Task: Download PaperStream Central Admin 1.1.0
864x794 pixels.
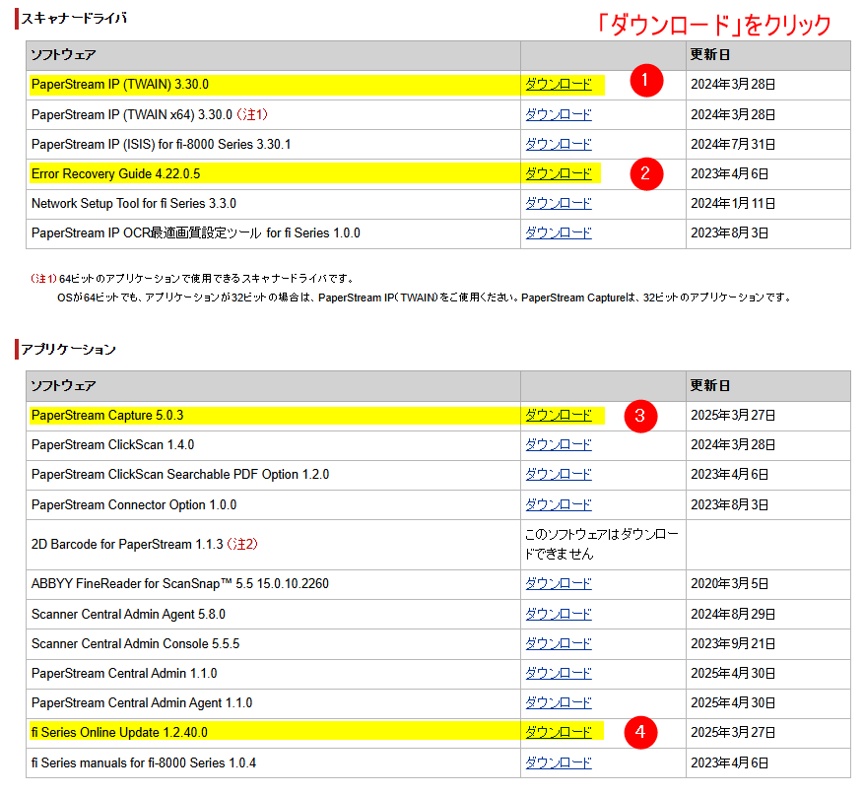Action: (x=559, y=674)
